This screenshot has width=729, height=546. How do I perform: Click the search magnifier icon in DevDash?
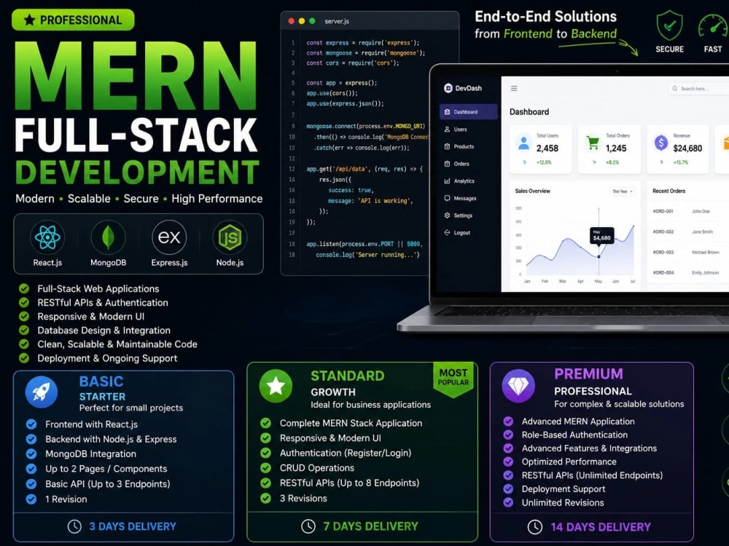tap(674, 88)
